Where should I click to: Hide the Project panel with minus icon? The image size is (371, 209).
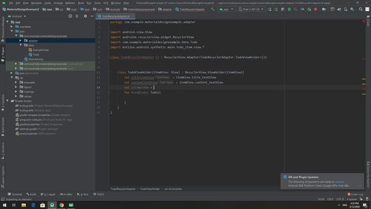(x=92, y=16)
